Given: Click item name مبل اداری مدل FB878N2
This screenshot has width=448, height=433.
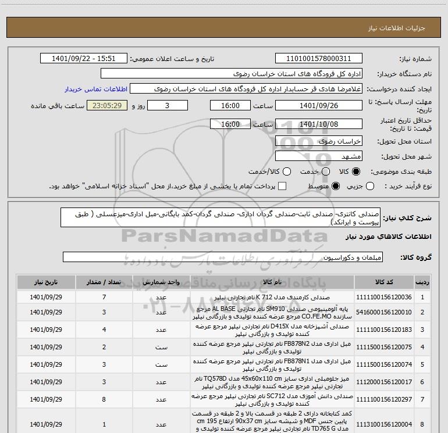Looking at the screenshot, I should [272, 348].
